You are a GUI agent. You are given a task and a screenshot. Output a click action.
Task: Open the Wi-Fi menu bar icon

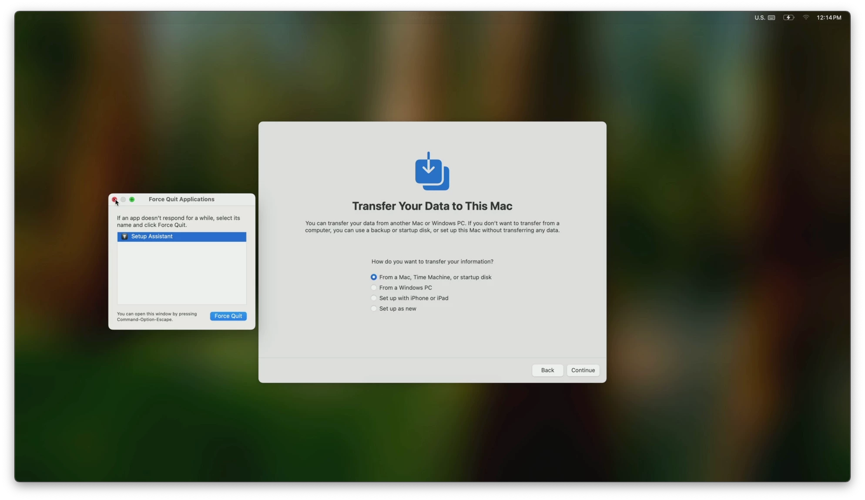pyautogui.click(x=806, y=17)
